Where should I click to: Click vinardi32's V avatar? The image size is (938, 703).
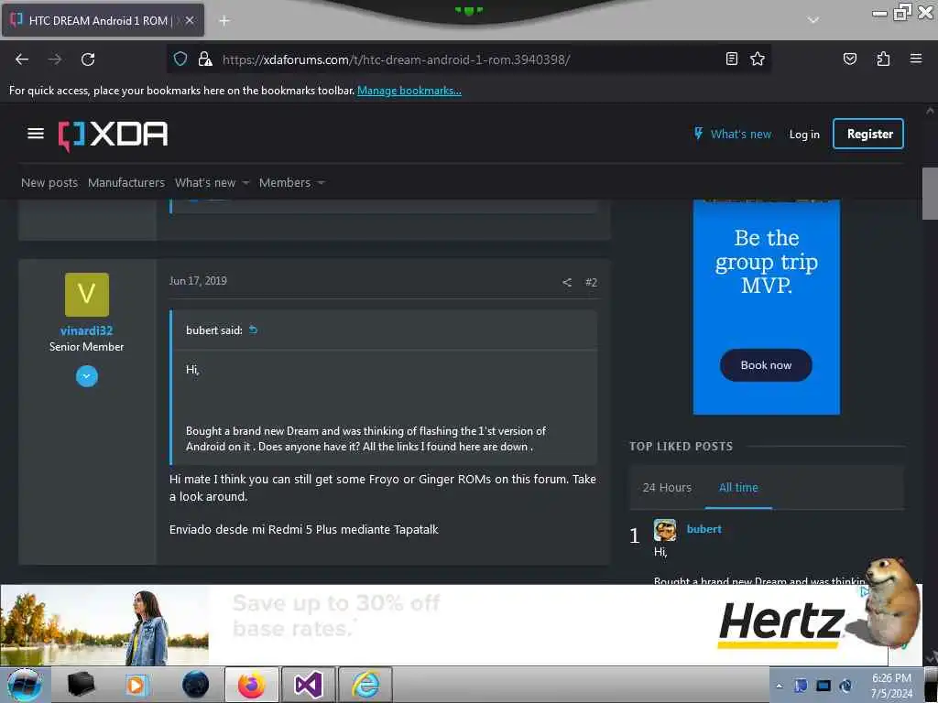[x=87, y=295]
